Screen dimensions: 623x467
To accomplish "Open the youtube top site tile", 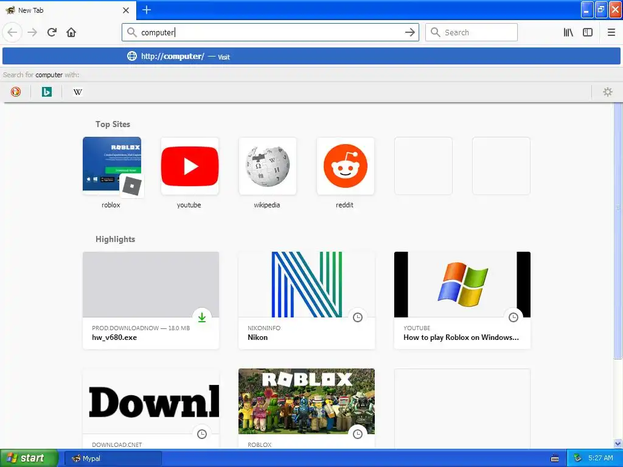I will pos(190,166).
